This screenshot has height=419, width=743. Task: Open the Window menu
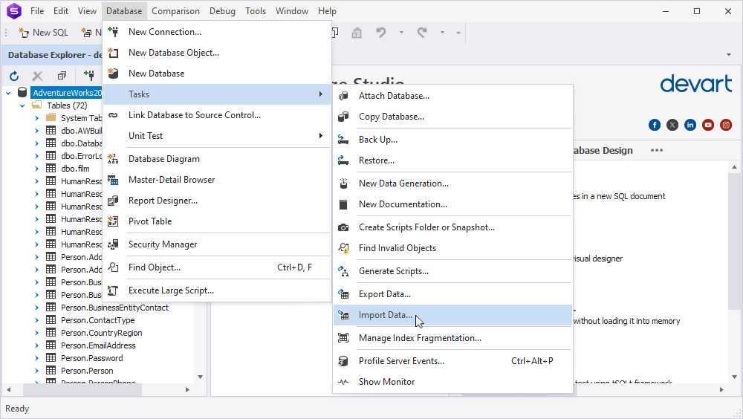coord(292,11)
